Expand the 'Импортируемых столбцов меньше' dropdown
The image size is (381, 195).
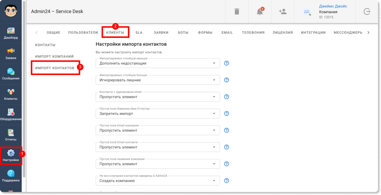157,63
